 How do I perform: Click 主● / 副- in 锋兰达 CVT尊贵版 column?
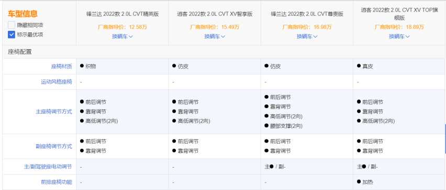(x=275, y=167)
